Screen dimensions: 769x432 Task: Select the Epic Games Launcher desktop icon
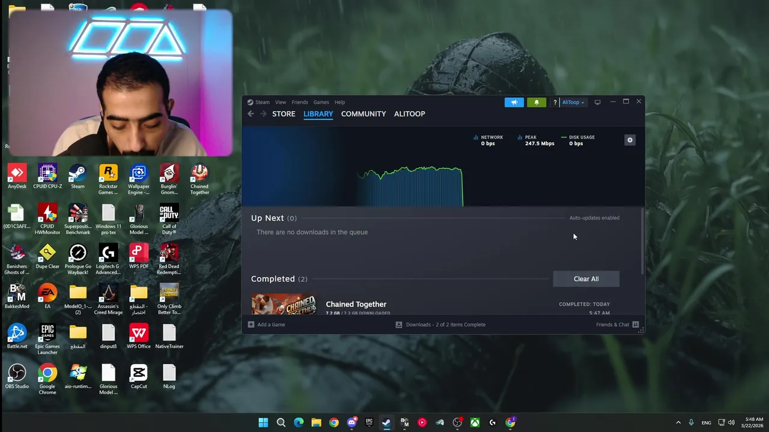click(x=47, y=340)
